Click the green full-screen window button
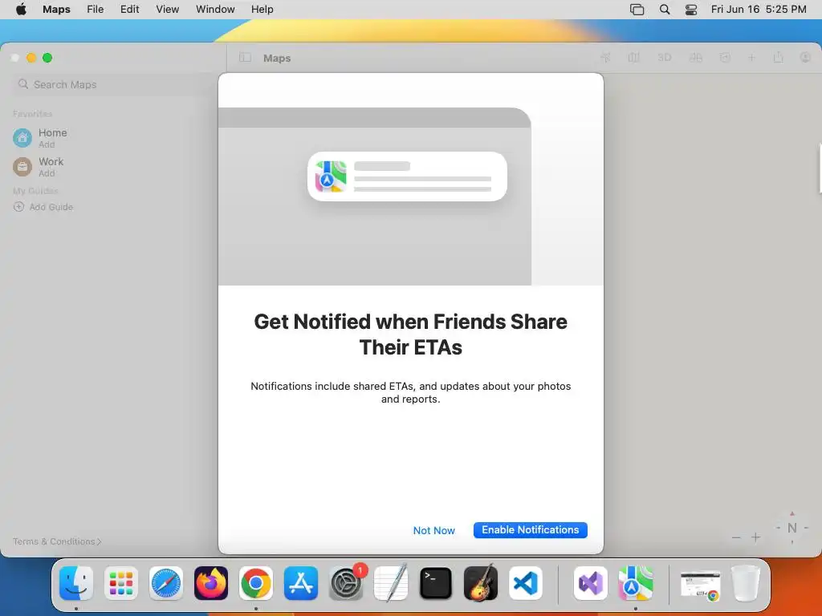This screenshot has width=822, height=616. point(47,58)
